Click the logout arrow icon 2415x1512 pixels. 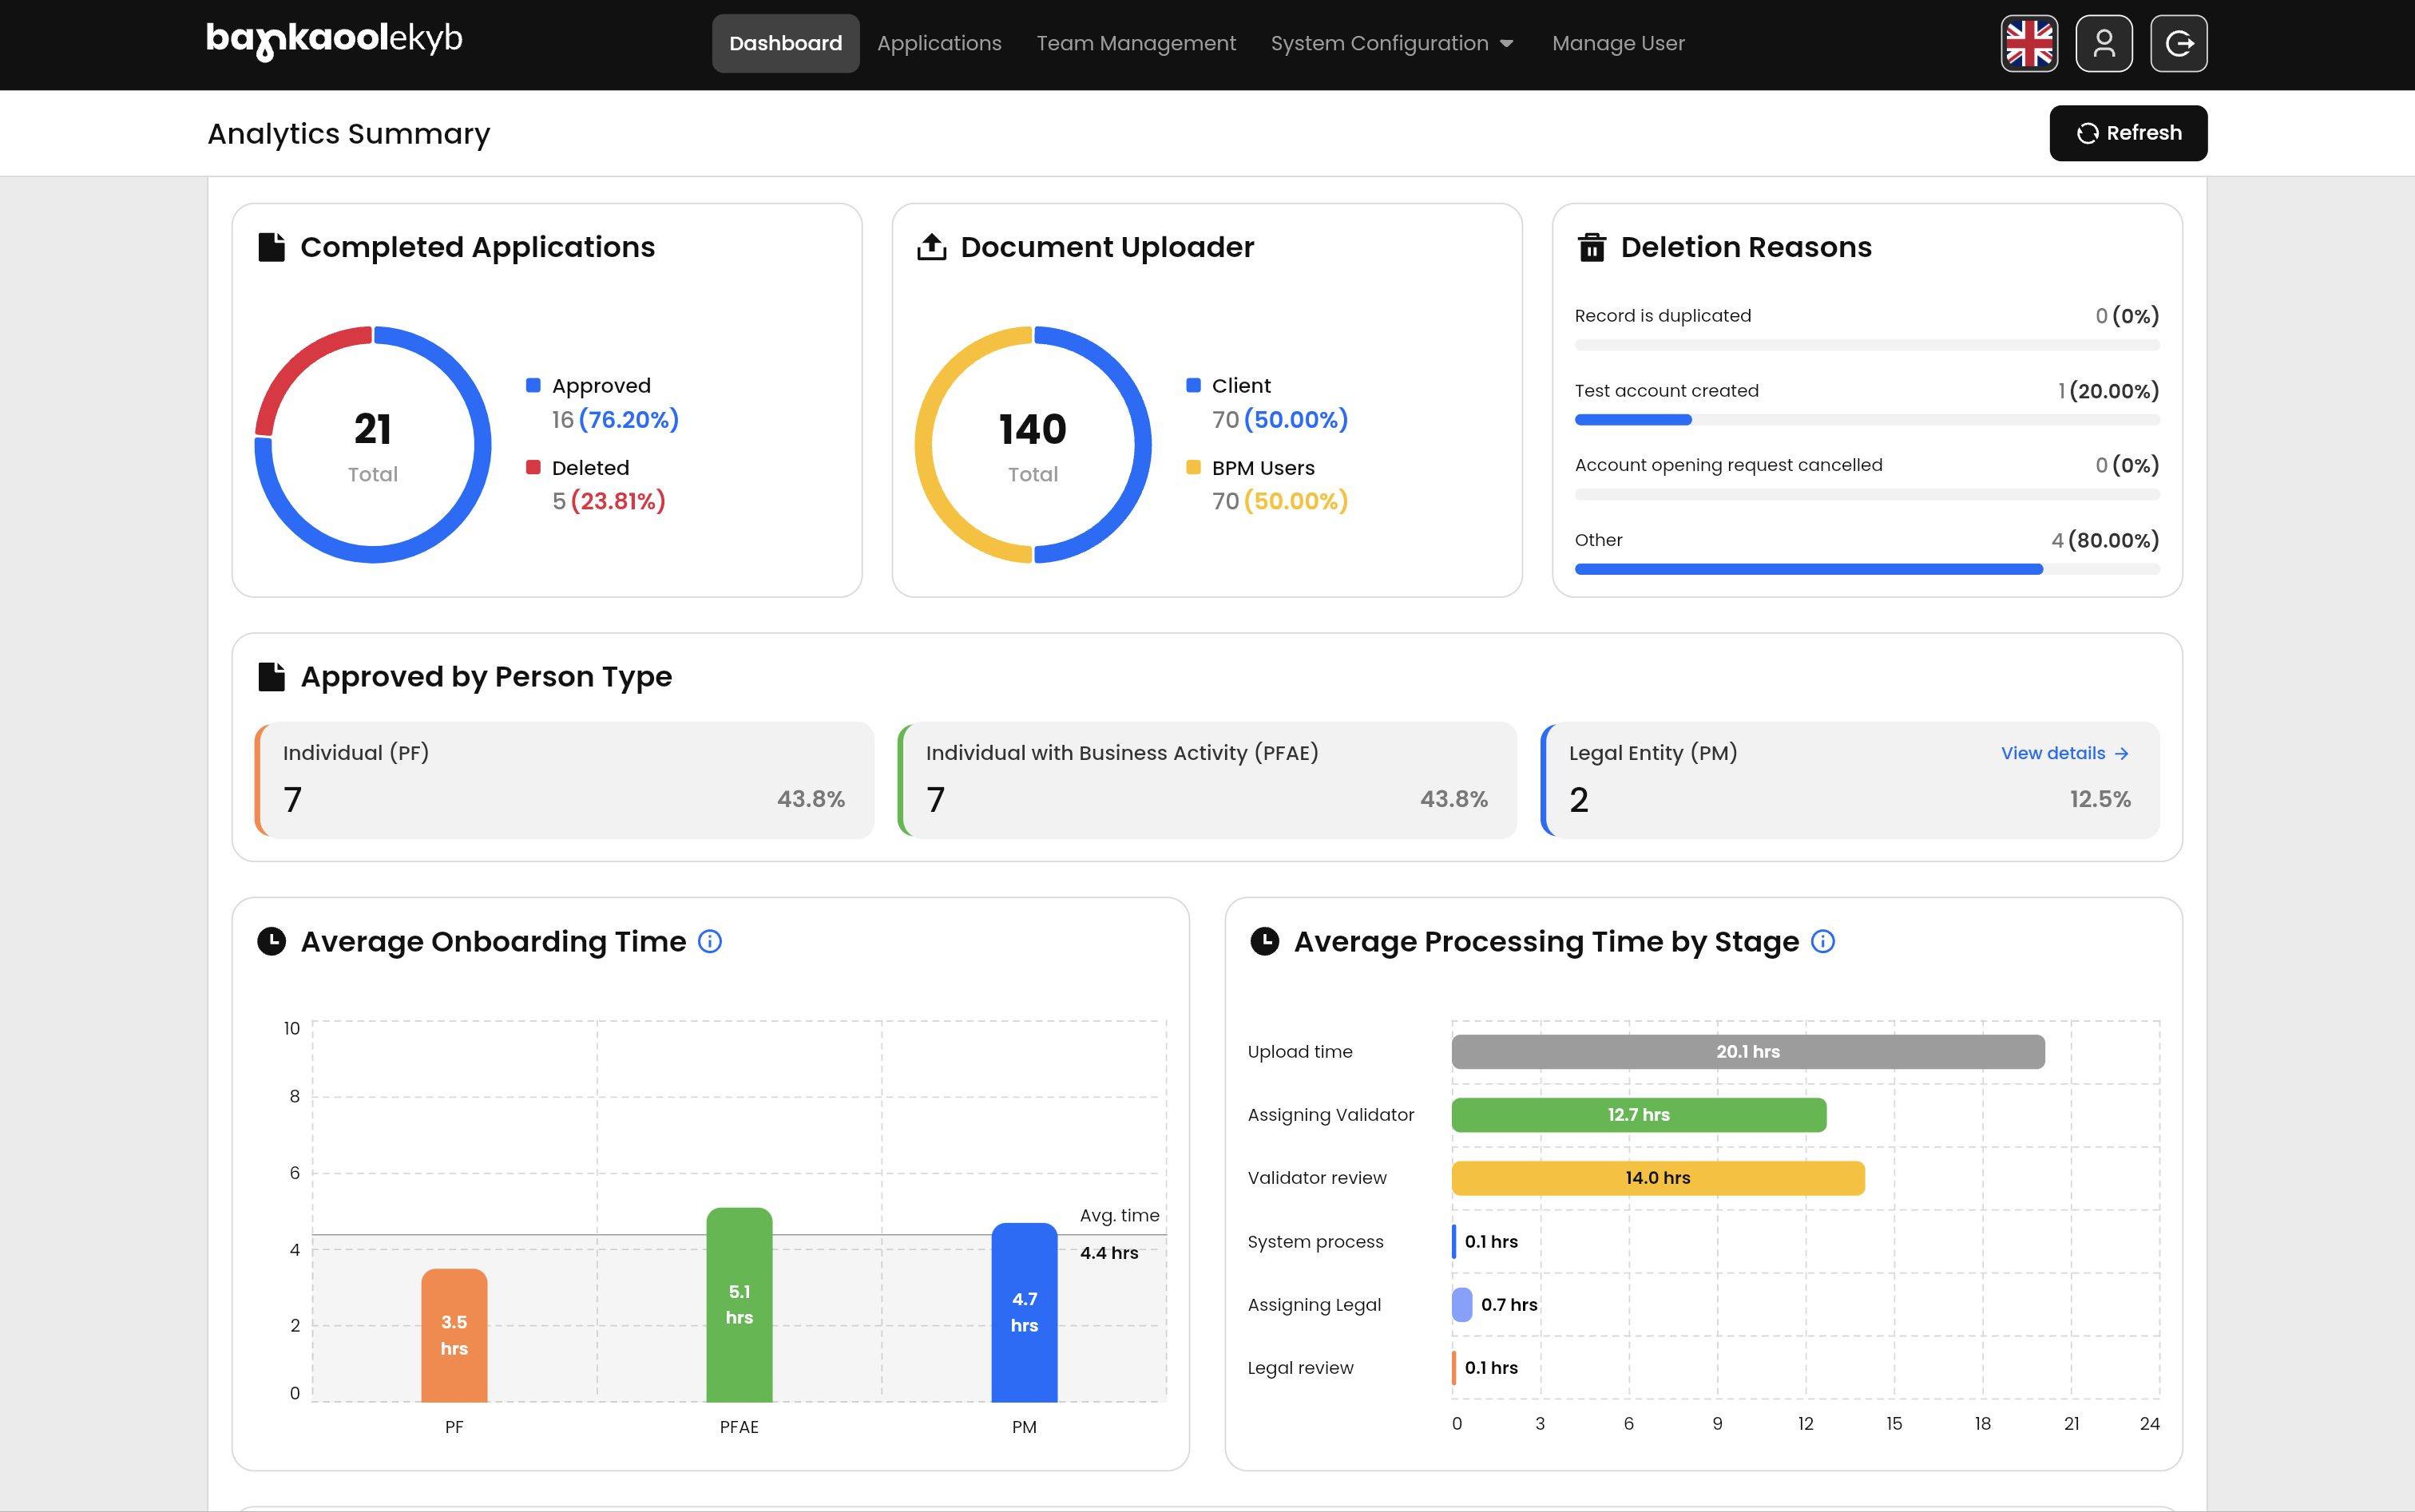[x=2179, y=43]
